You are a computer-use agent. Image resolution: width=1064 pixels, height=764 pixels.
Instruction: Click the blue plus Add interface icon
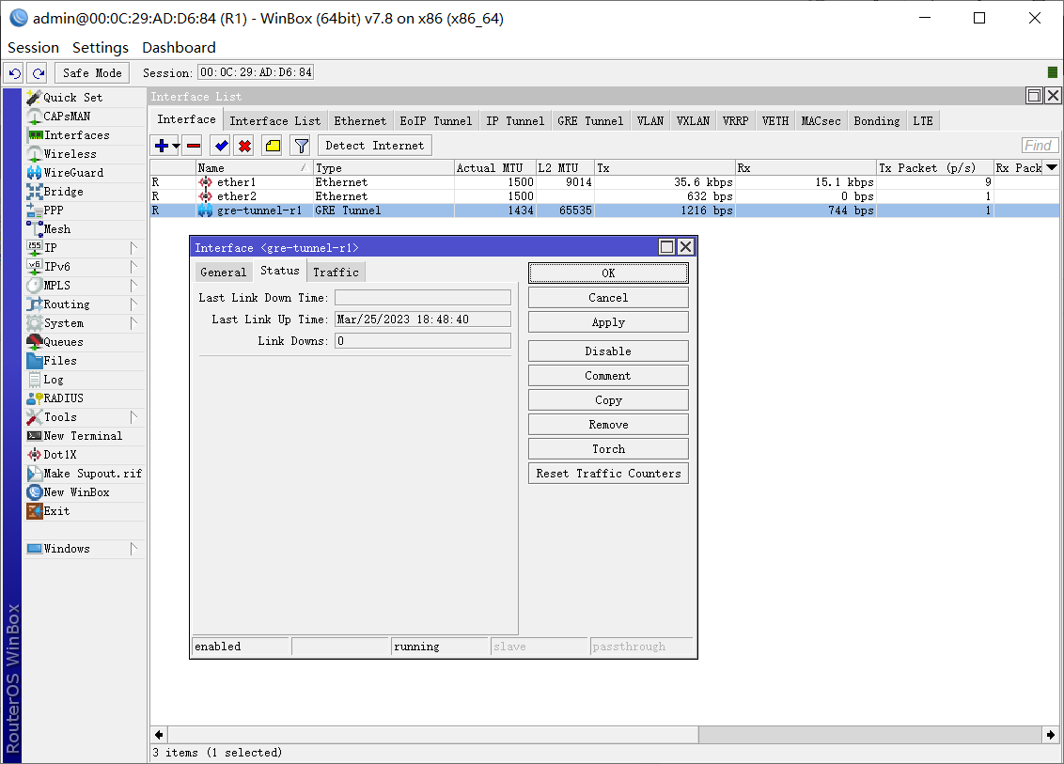pos(162,146)
